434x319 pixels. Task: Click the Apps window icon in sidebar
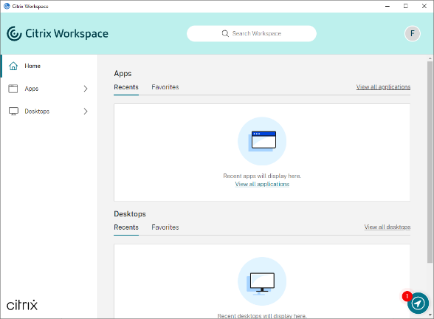[x=13, y=89]
